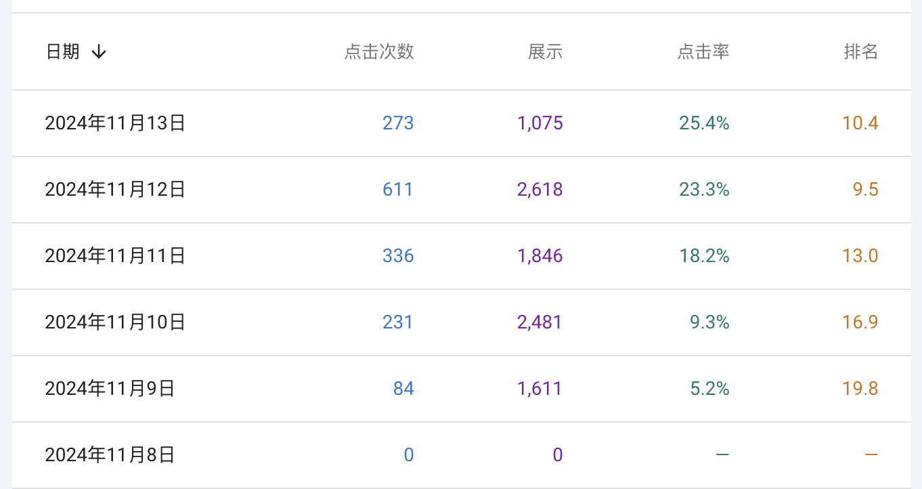Select the date 2024年11月12日

pyautogui.click(x=115, y=190)
